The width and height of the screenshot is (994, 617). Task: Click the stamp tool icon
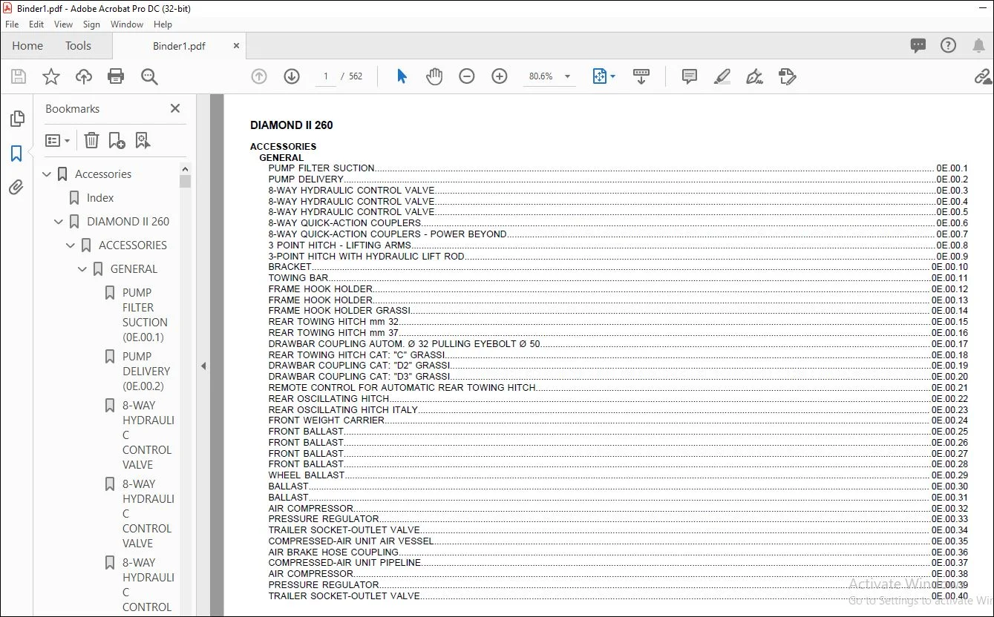[788, 76]
